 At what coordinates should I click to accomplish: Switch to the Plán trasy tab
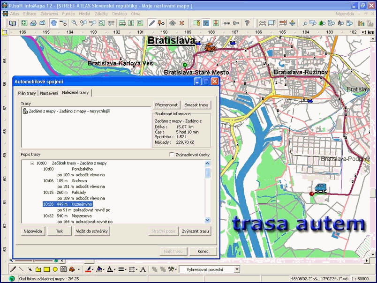27,93
